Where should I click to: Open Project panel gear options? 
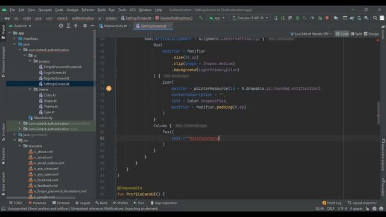point(85,26)
